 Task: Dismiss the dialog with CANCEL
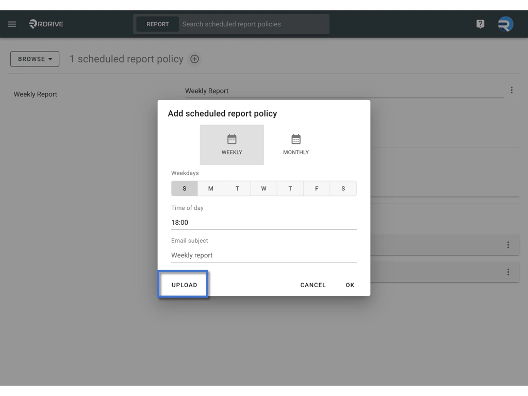click(x=312, y=285)
